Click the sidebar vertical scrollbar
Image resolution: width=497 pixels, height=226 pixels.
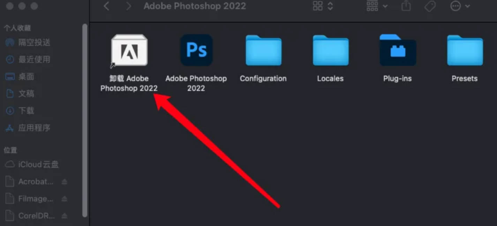[85, 120]
